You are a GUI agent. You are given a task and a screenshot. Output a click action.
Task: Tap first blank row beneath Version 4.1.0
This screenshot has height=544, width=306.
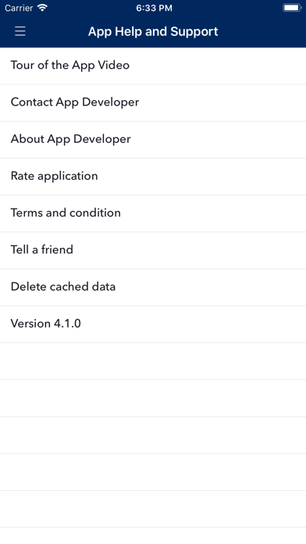pos(153,361)
